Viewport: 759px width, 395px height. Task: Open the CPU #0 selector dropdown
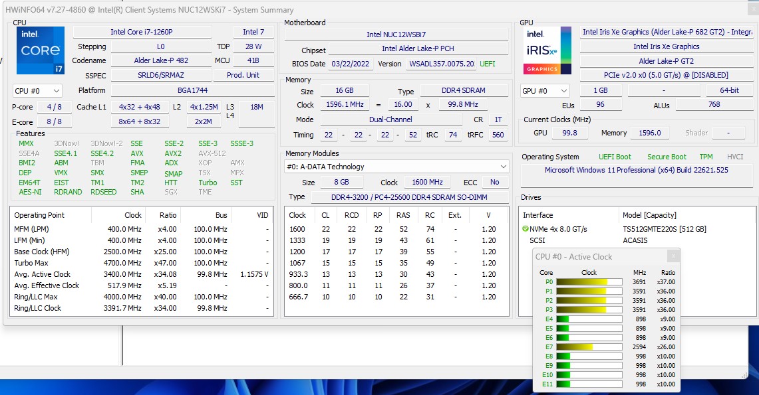pyautogui.click(x=37, y=91)
